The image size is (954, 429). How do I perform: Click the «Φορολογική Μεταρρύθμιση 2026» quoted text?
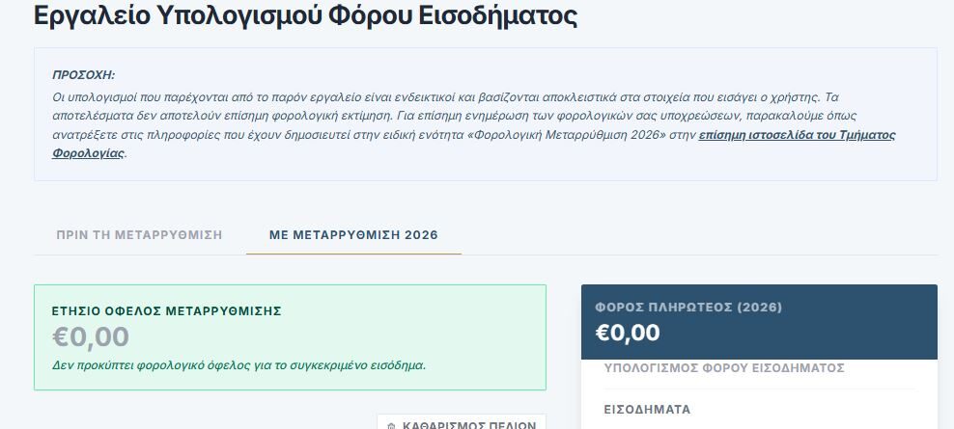(x=567, y=135)
